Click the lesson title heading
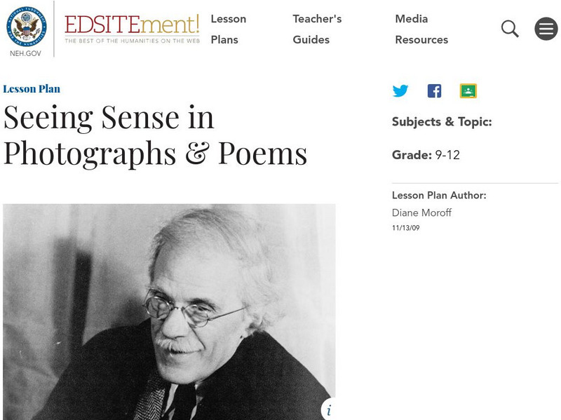 click(x=154, y=134)
